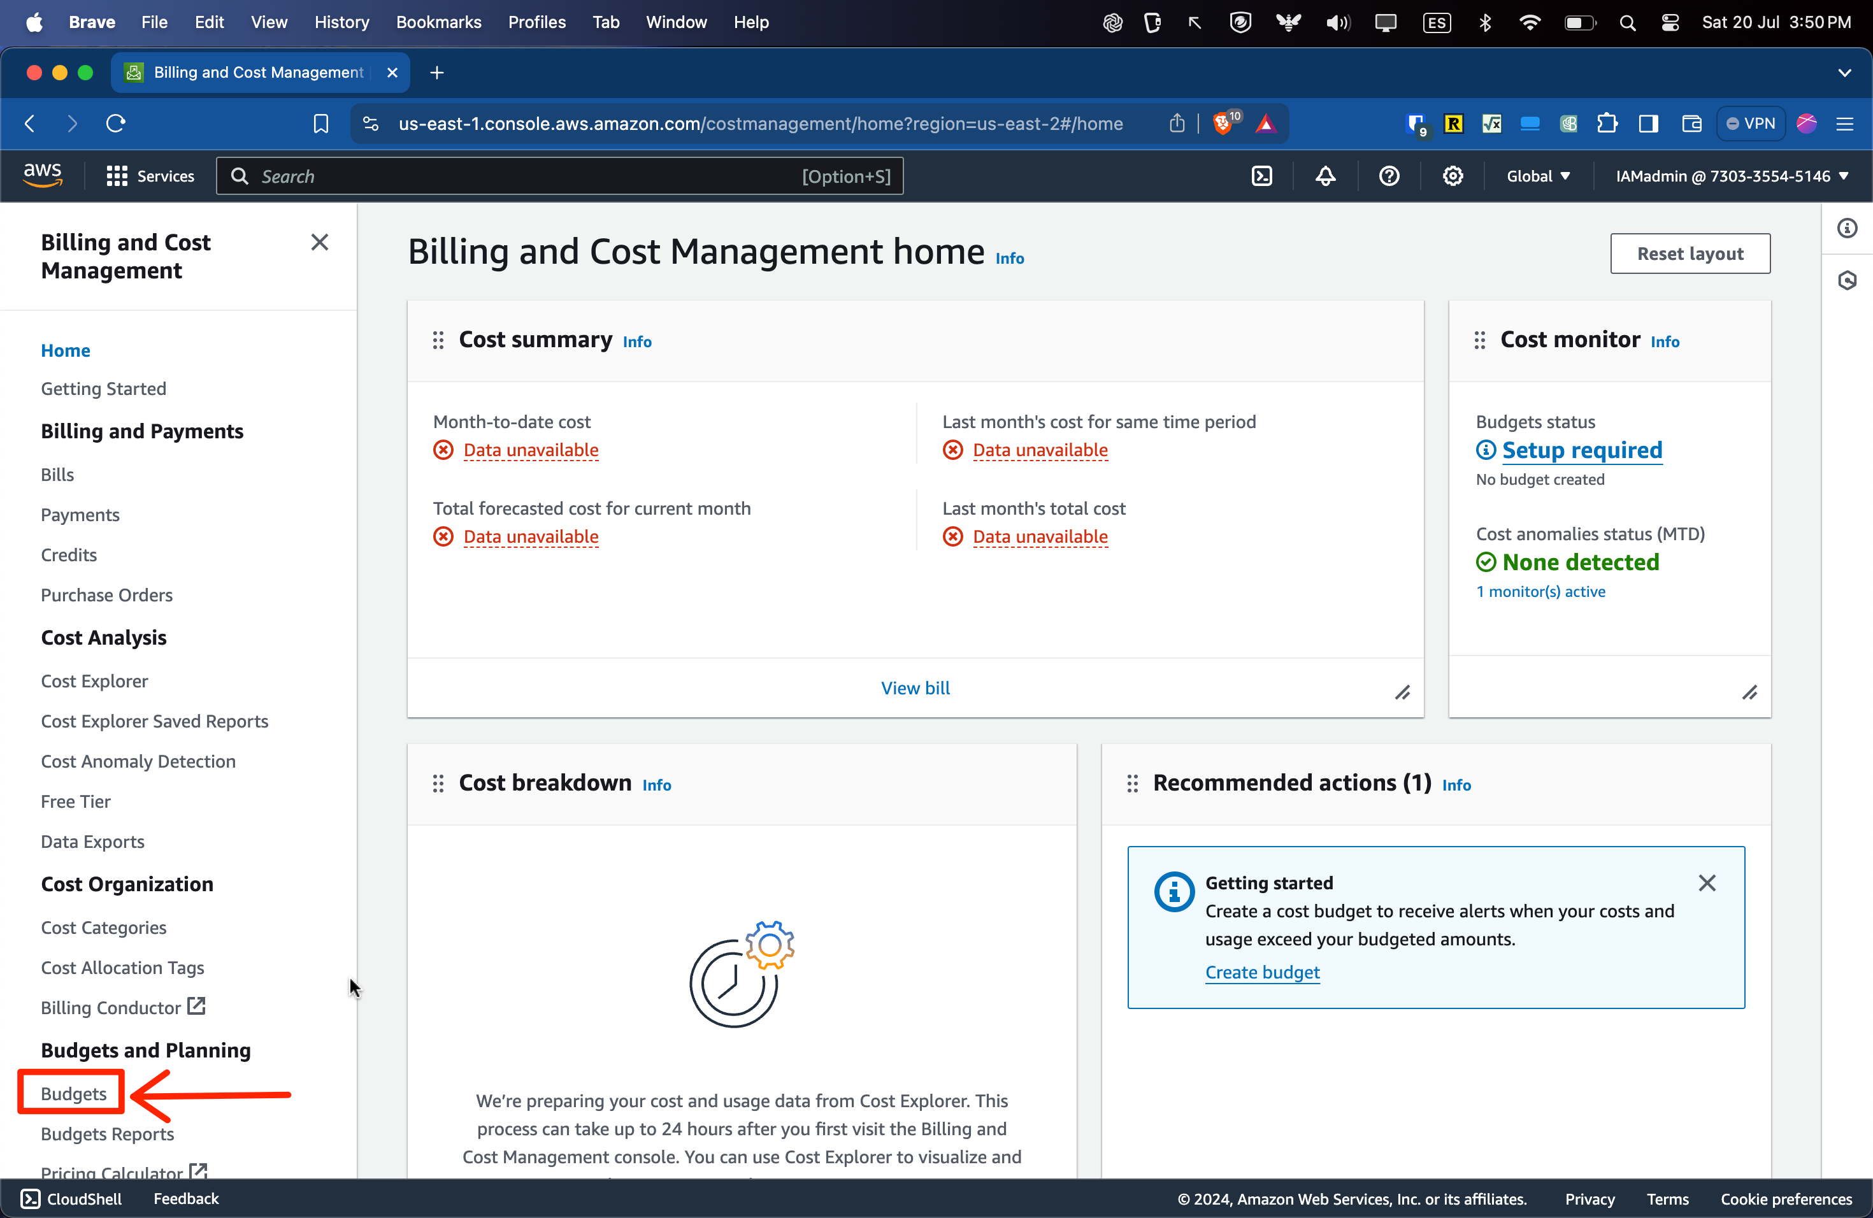Screen dimensions: 1873x1218
Task: Open the Bookmarks menu
Action: tap(438, 22)
